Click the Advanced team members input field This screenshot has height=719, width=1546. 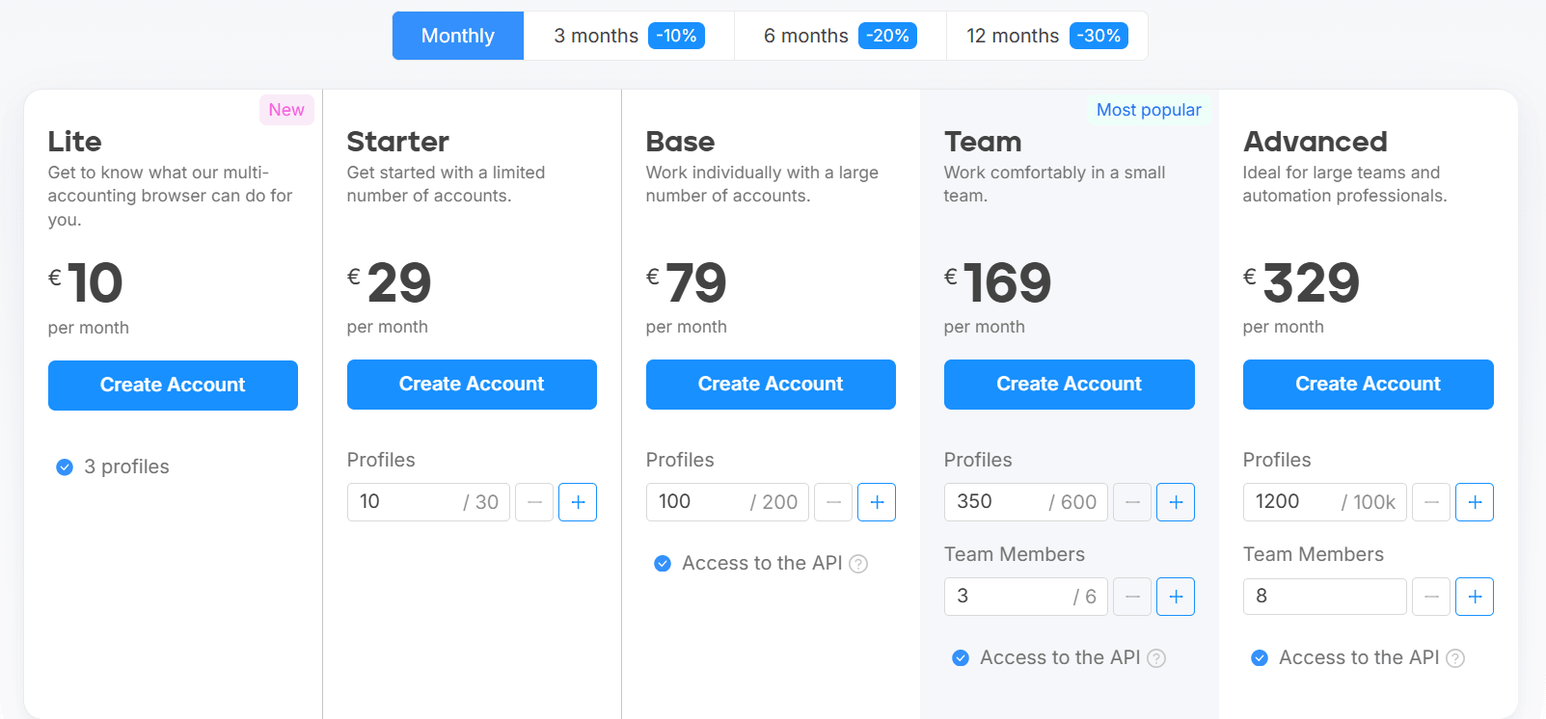1324,597
